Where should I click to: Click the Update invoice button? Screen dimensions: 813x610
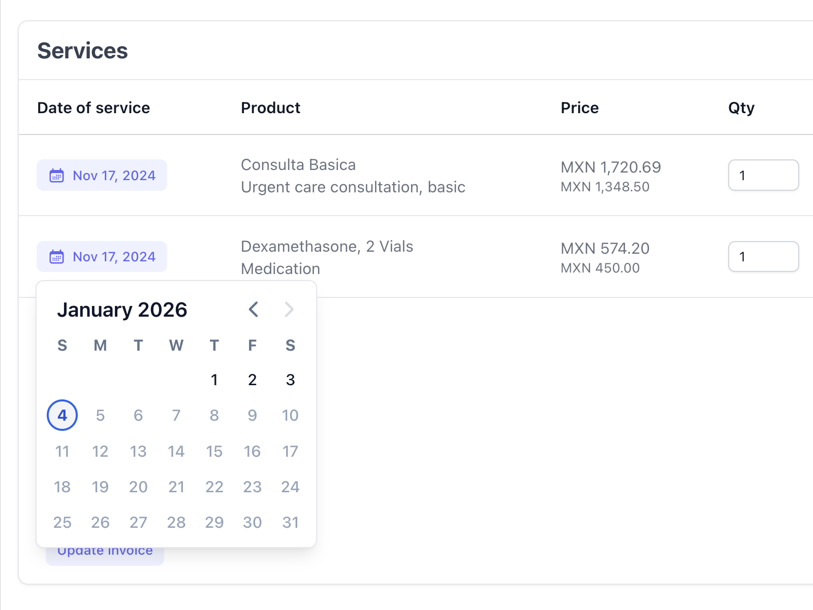pos(105,556)
